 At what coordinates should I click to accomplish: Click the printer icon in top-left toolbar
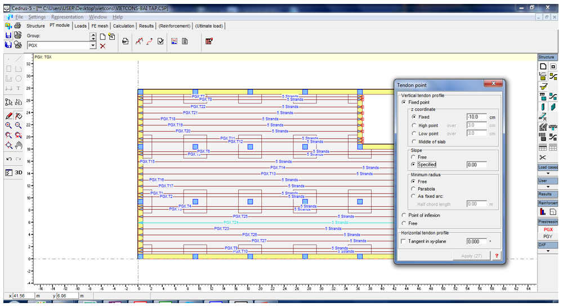click(x=17, y=25)
